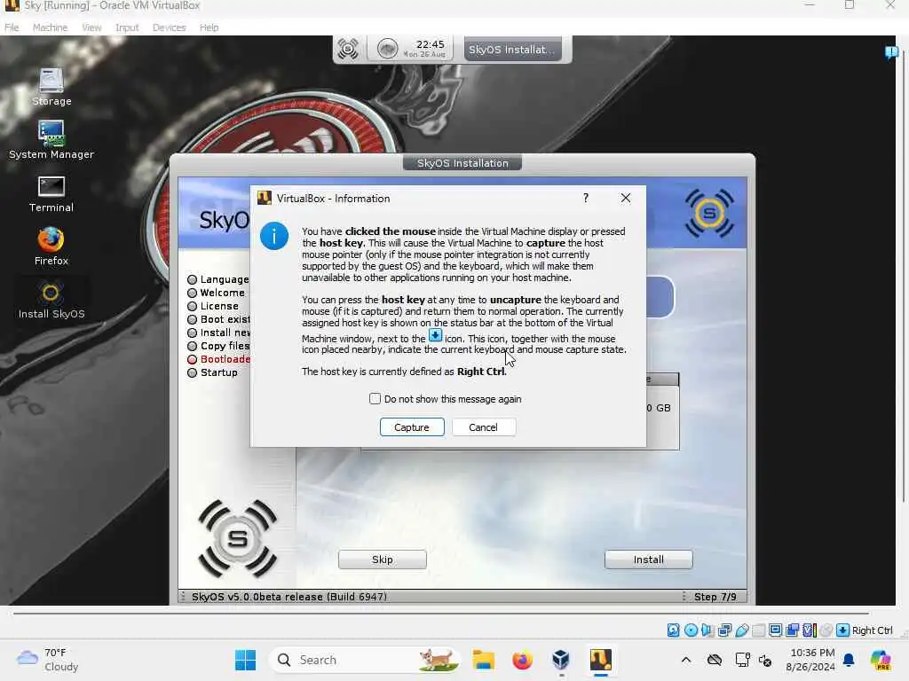Click the optical disk status bar icon
This screenshot has height=681, width=909.
click(x=691, y=630)
